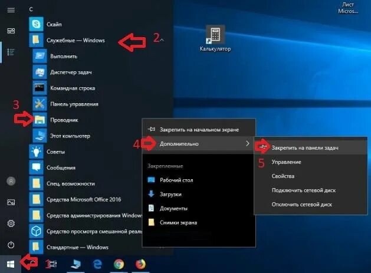
Task: Click the Диспетчер задач label
Action: point(71,72)
